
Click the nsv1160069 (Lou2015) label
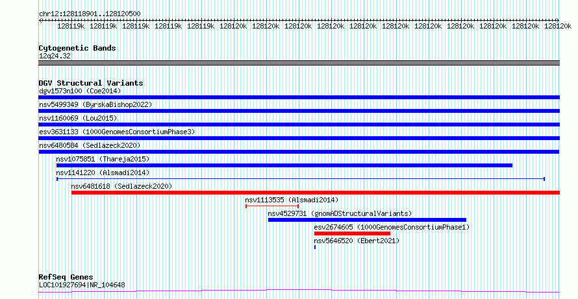pyautogui.click(x=78, y=118)
